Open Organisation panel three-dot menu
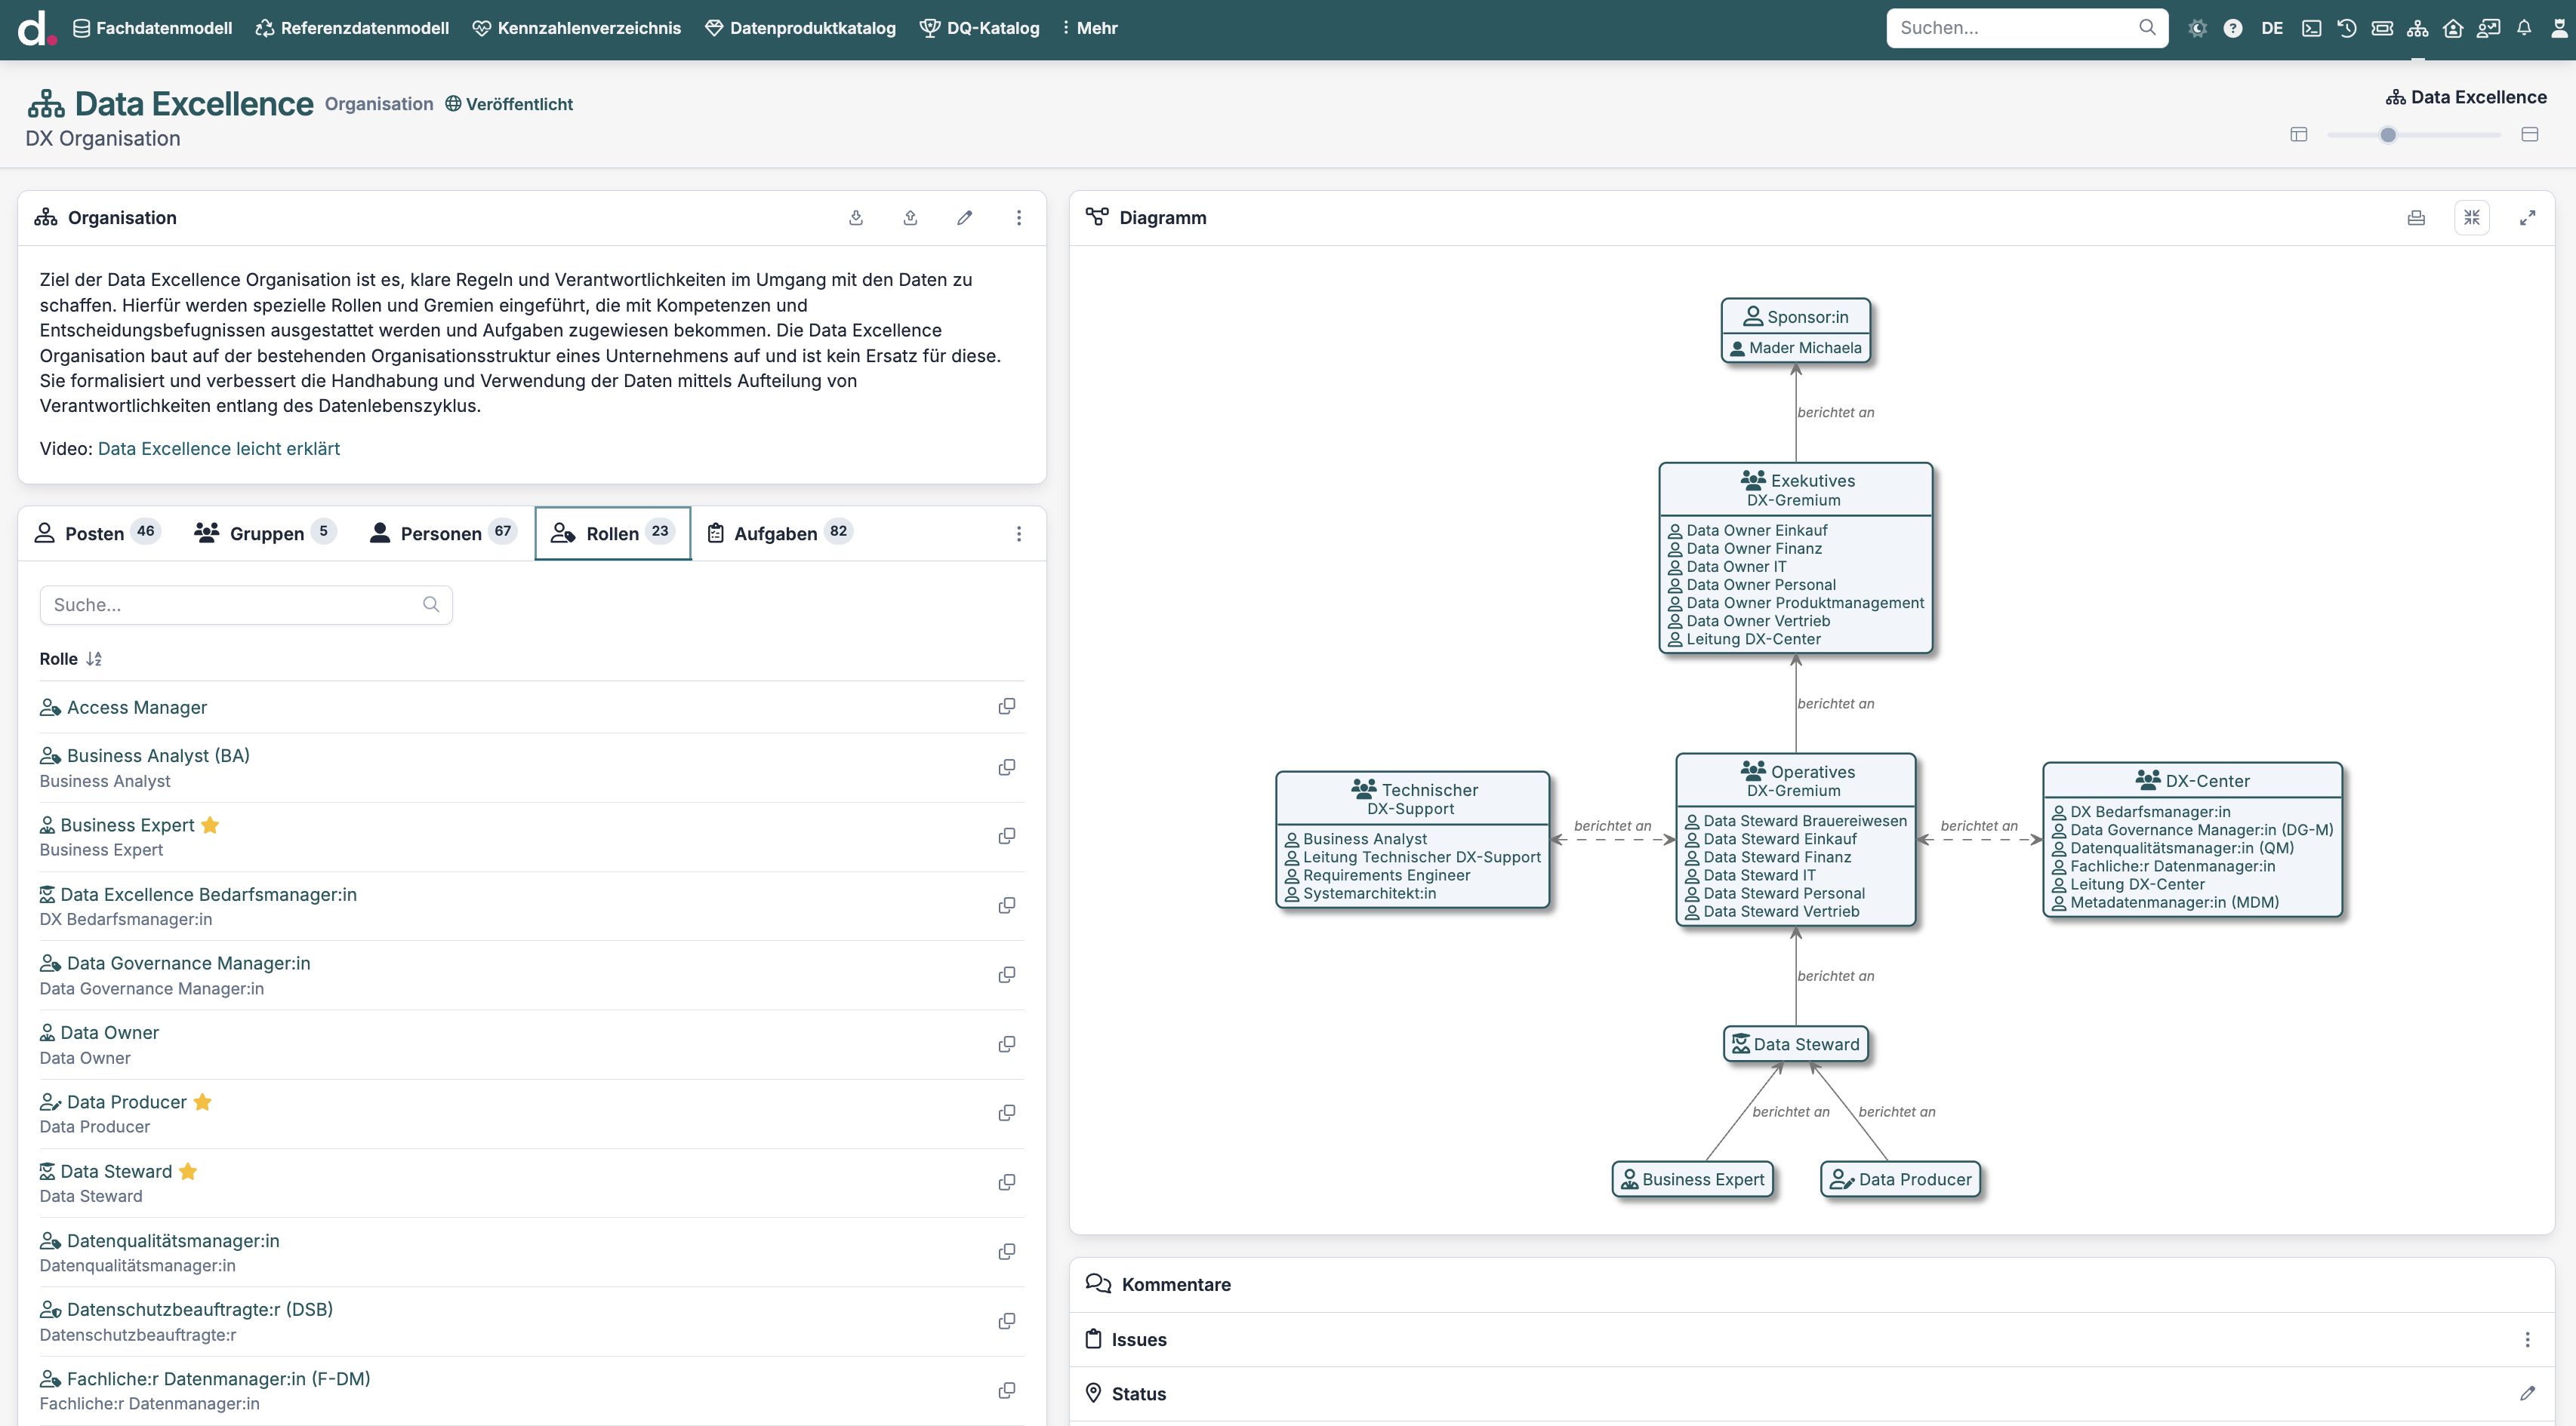This screenshot has height=1426, width=2576. pyautogui.click(x=1018, y=218)
